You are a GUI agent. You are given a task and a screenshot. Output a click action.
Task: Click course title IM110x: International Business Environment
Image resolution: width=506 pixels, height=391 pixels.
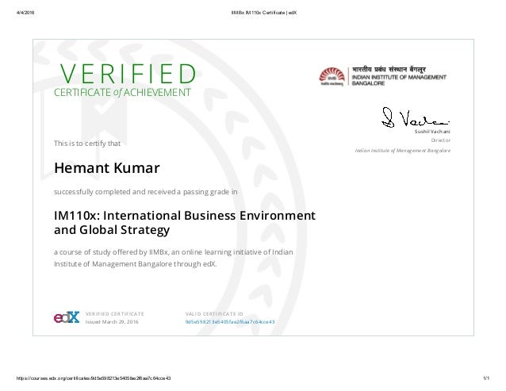pos(185,215)
